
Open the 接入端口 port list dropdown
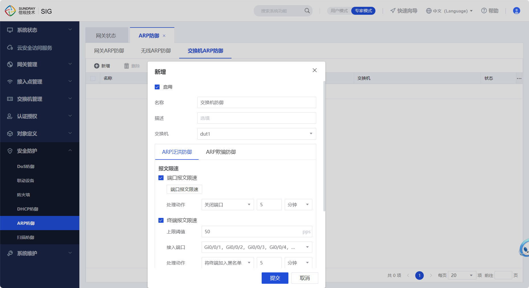(x=257, y=247)
